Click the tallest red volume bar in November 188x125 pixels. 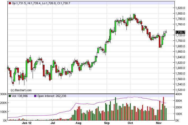163,109
